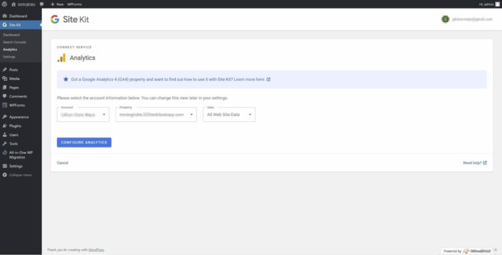The image size is (502, 255).
Task: Click the Configure Analytics button
Action: click(84, 143)
